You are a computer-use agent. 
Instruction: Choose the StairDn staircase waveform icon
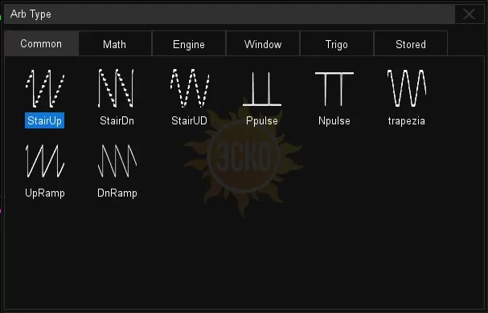click(x=116, y=88)
